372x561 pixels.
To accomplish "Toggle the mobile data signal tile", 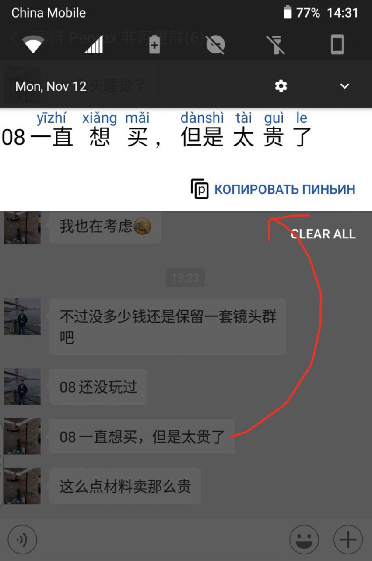I will click(94, 44).
